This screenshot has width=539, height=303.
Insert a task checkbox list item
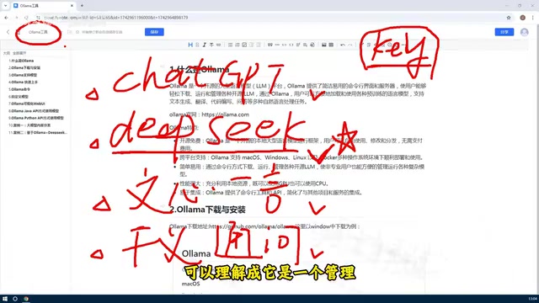coord(244,45)
